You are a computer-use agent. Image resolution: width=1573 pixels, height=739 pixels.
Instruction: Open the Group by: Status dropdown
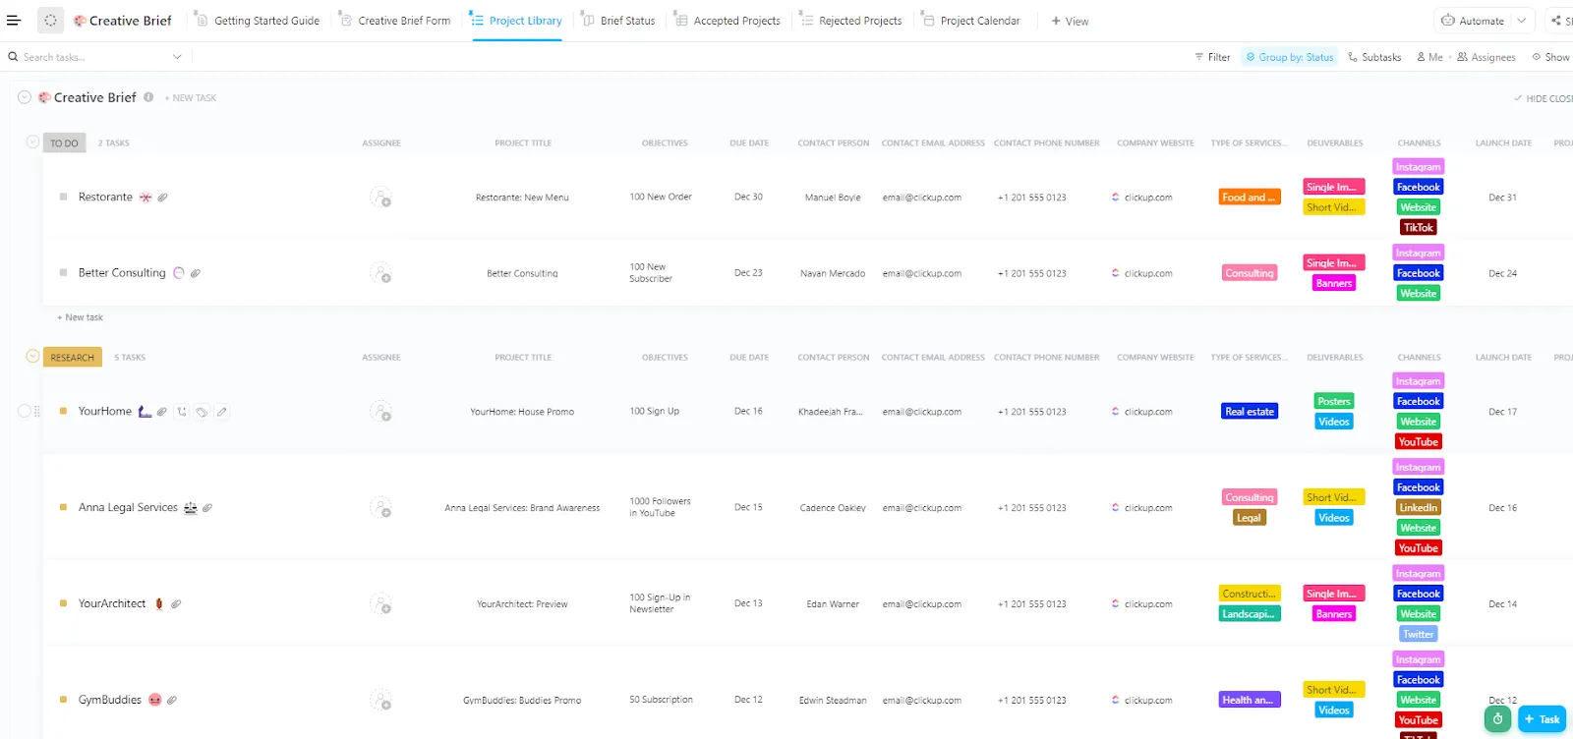[x=1289, y=57]
